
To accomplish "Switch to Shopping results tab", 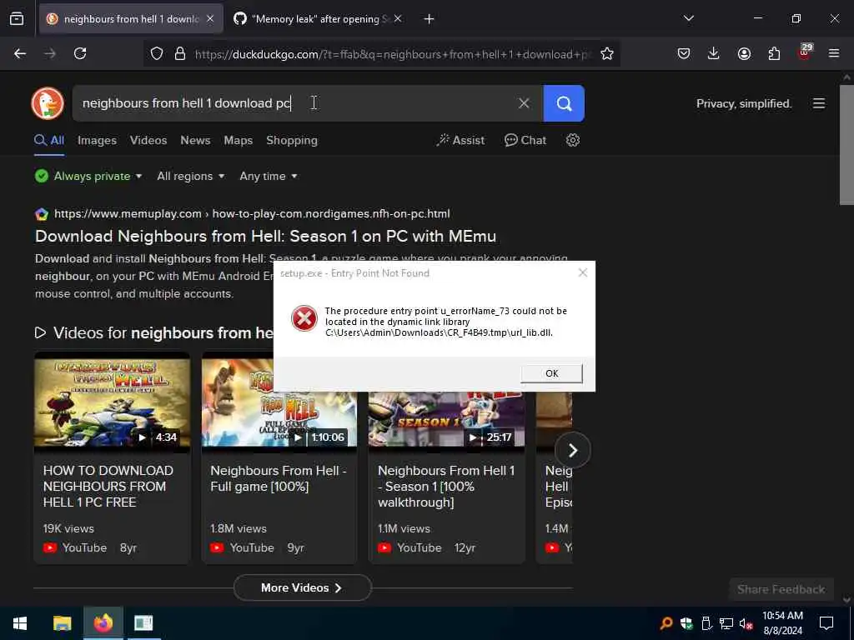I will point(291,140).
